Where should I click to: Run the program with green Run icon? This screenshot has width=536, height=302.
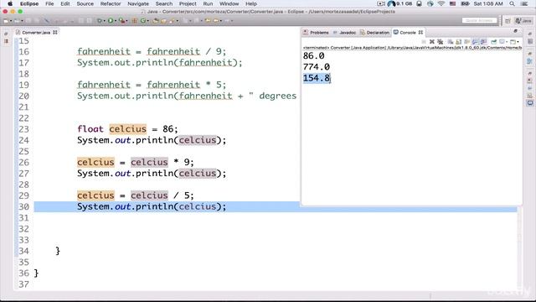(x=111, y=21)
